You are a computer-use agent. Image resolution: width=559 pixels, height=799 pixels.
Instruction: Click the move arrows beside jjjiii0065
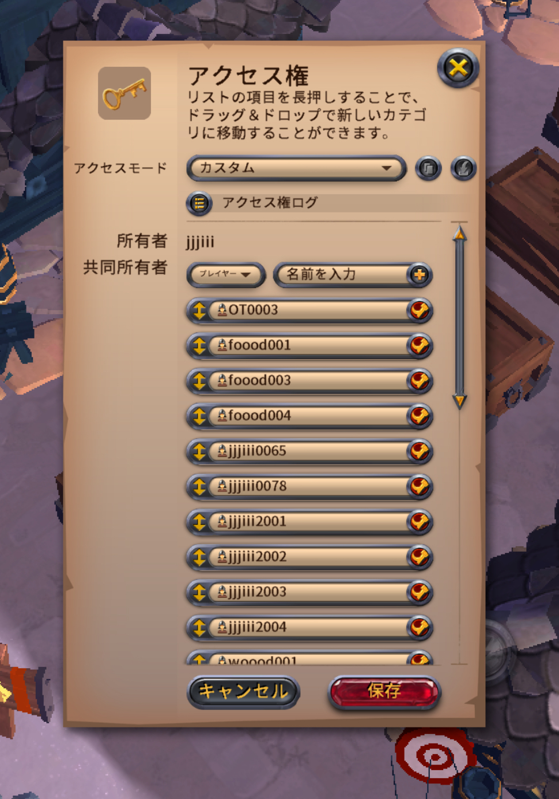[x=199, y=451]
